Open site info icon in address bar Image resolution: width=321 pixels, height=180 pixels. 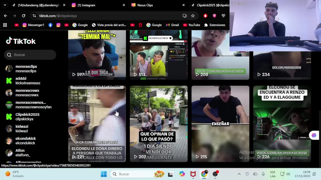click(34, 16)
